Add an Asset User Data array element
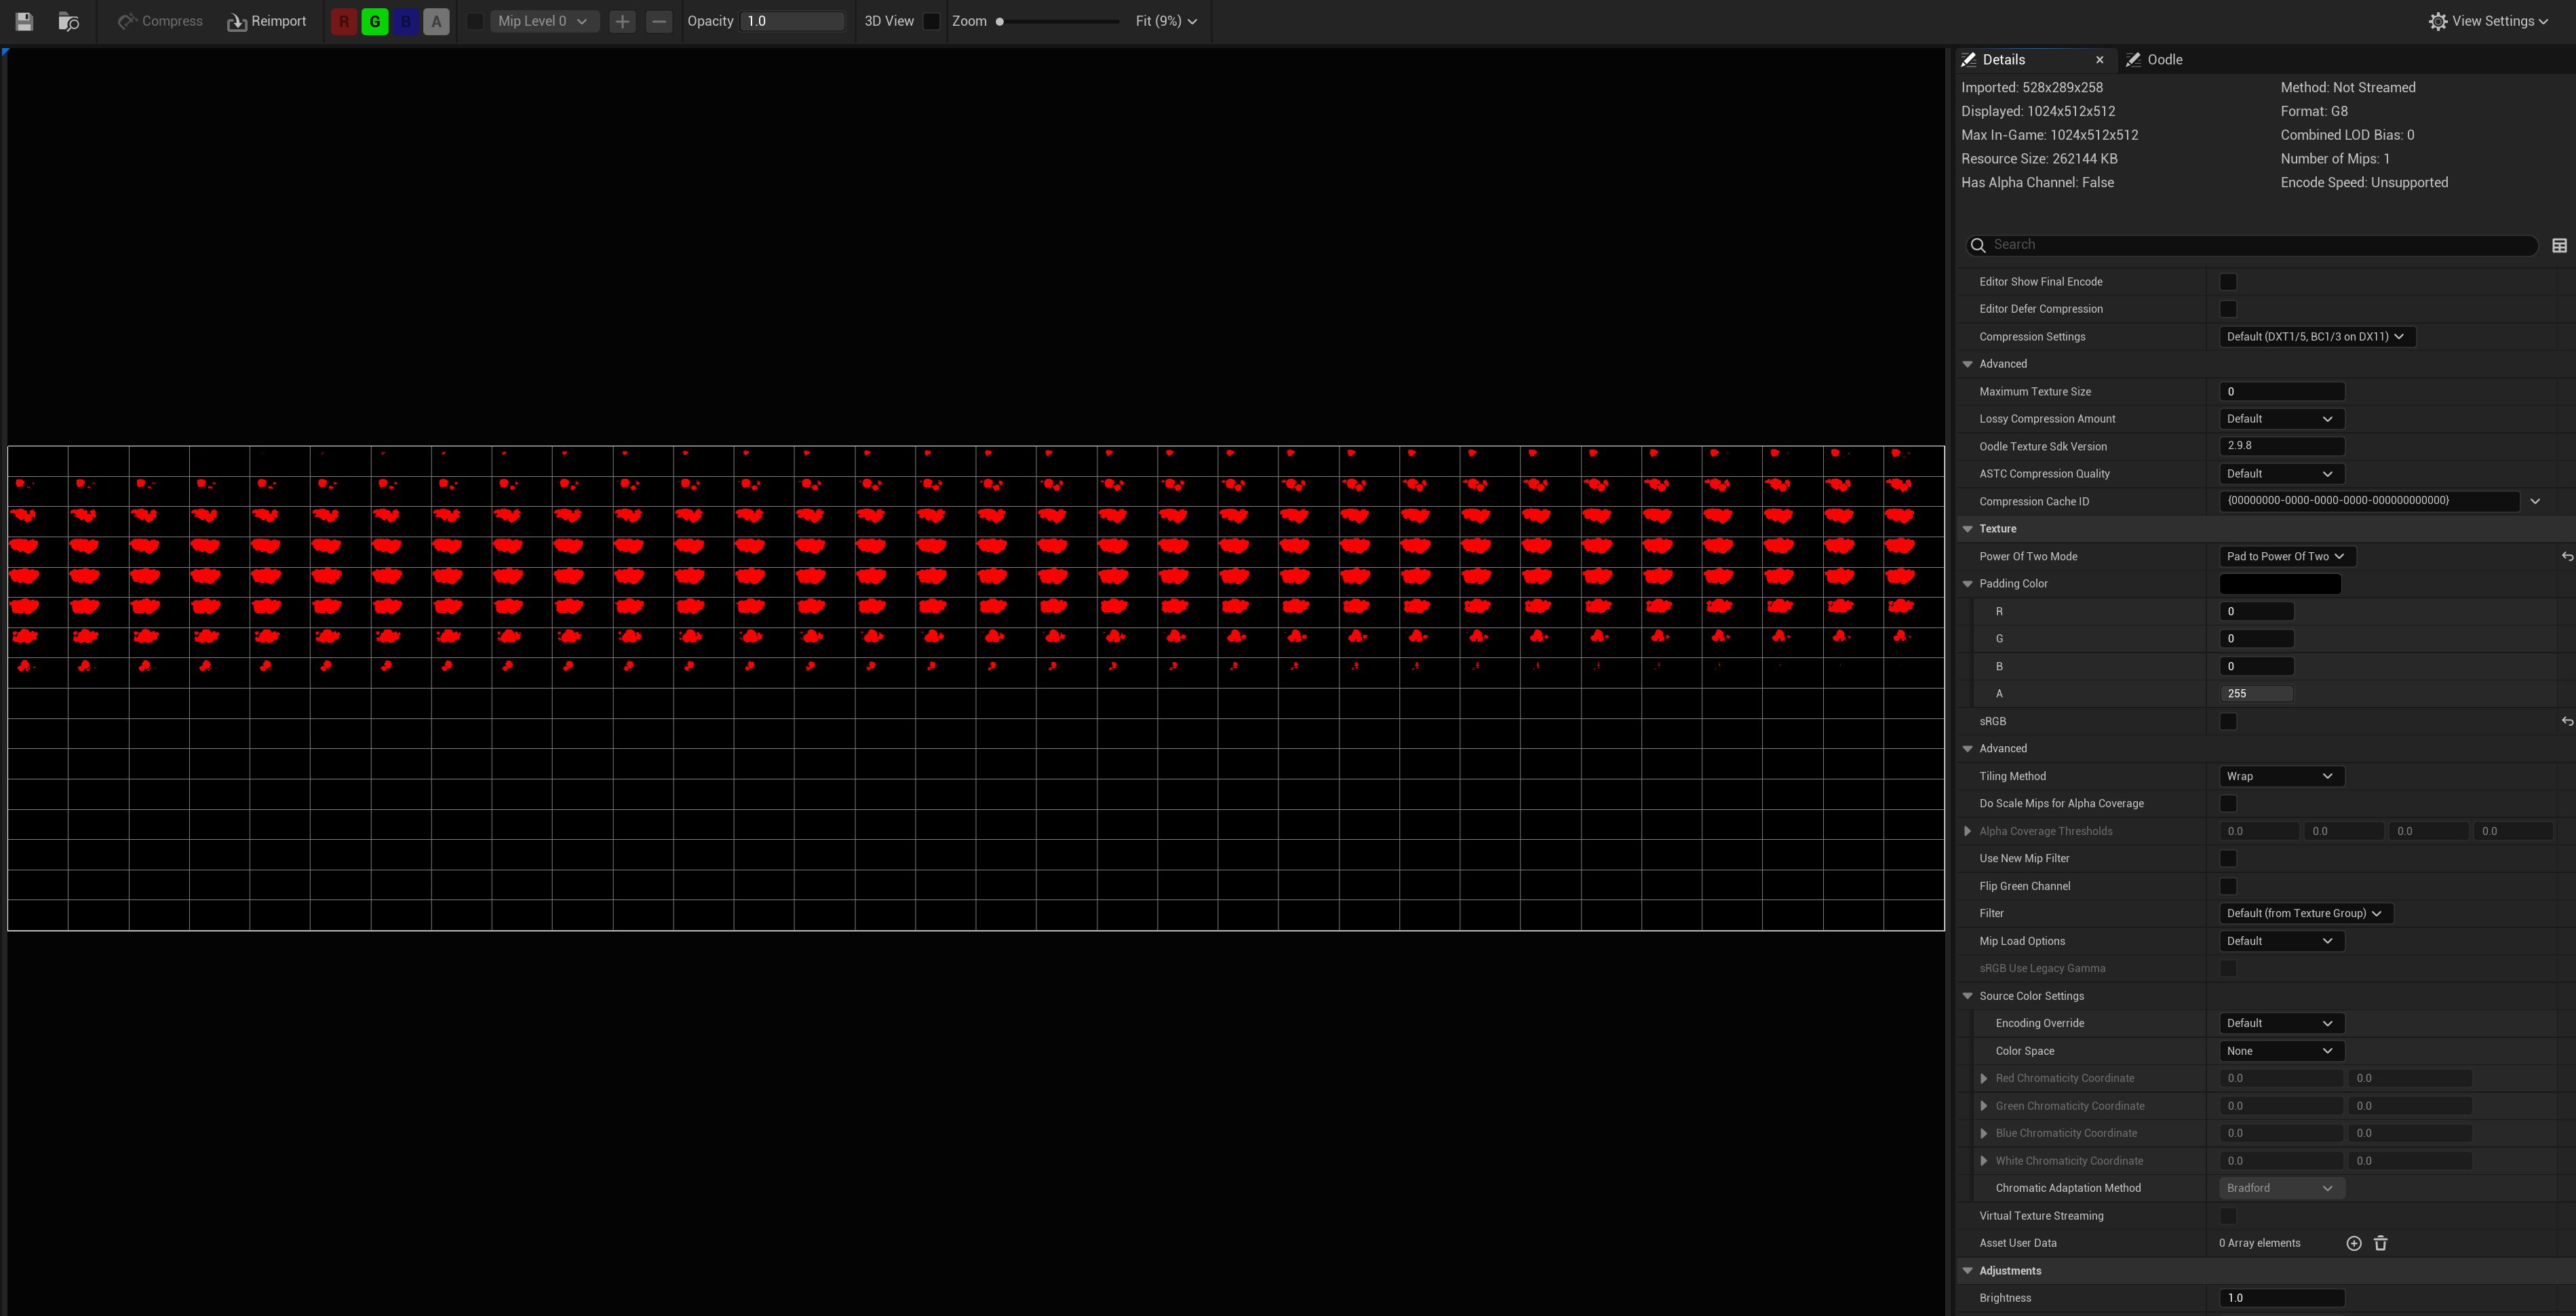Screen dimensions: 2576x1316 coord(2353,1243)
